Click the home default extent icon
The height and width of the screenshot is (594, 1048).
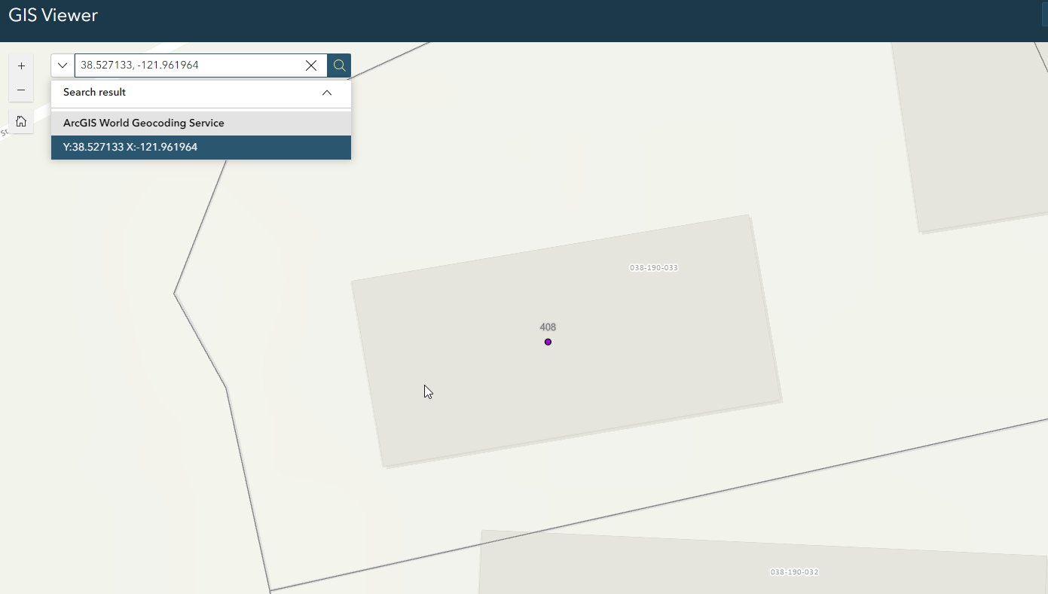coord(20,120)
